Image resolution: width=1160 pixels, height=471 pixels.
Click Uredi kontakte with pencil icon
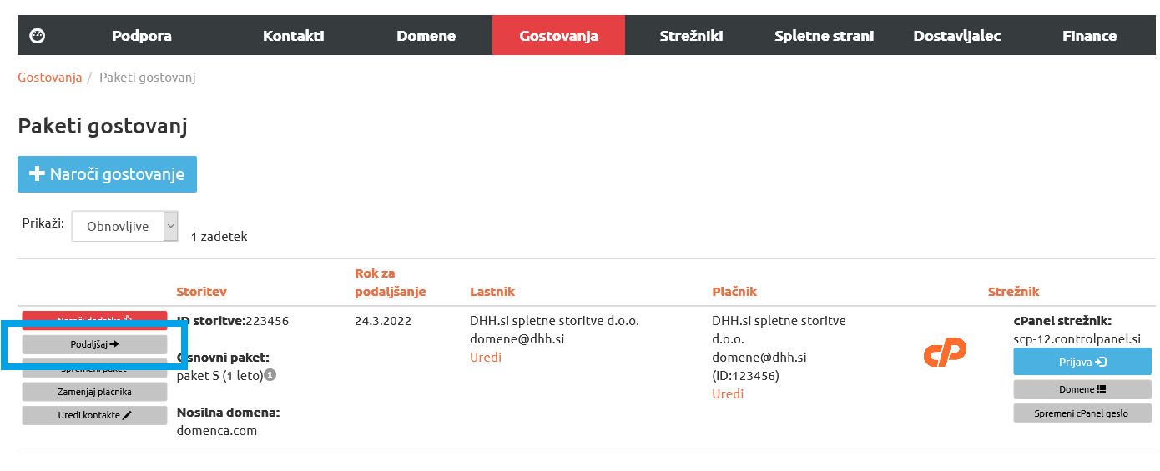(x=94, y=415)
